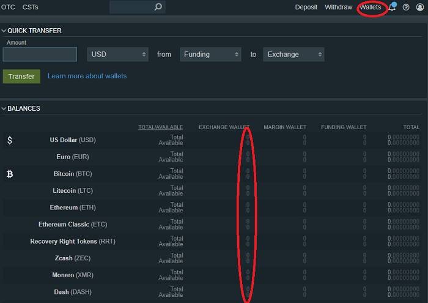The image size is (428, 303).
Task: Collapse the Quick Transfer section
Action: 4,31
